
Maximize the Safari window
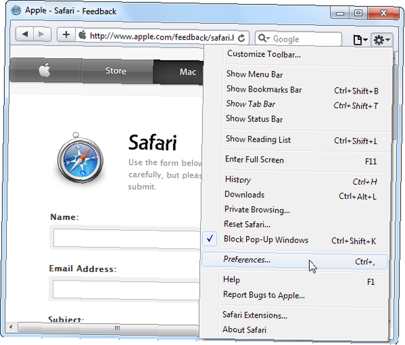tap(358, 13)
